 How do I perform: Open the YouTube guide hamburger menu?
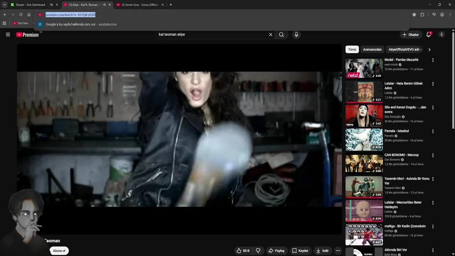coord(8,34)
